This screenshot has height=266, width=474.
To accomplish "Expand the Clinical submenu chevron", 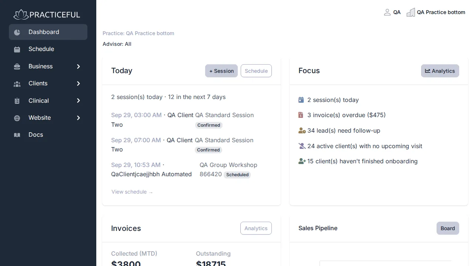I will point(79,100).
